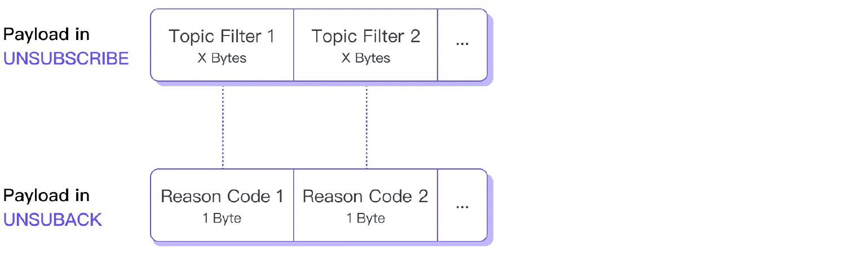Click the purple UNSUBACK label
Image resolution: width=866 pixels, height=254 pixels.
pyautogui.click(x=53, y=219)
